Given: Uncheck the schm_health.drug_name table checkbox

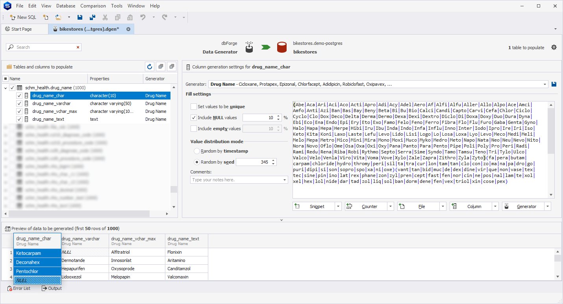Looking at the screenshot, I should pos(12,88).
